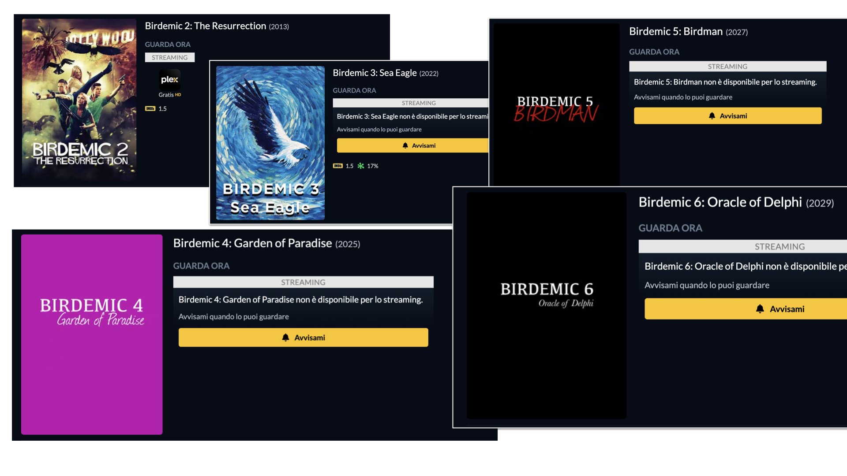Select the STREAMING tab under Birdemic 6
This screenshot has height=476, width=847.
point(742,246)
